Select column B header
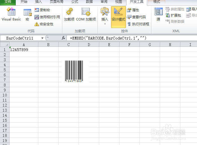 (x=48, y=45)
